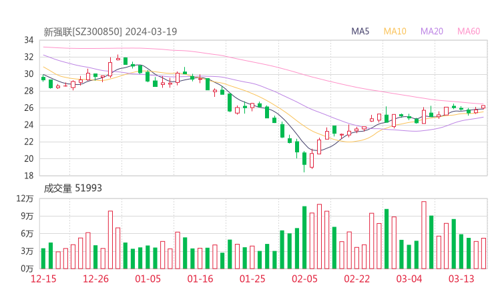The image size is (494, 294).
Task: Click the price axis value 32
Action: (29, 57)
